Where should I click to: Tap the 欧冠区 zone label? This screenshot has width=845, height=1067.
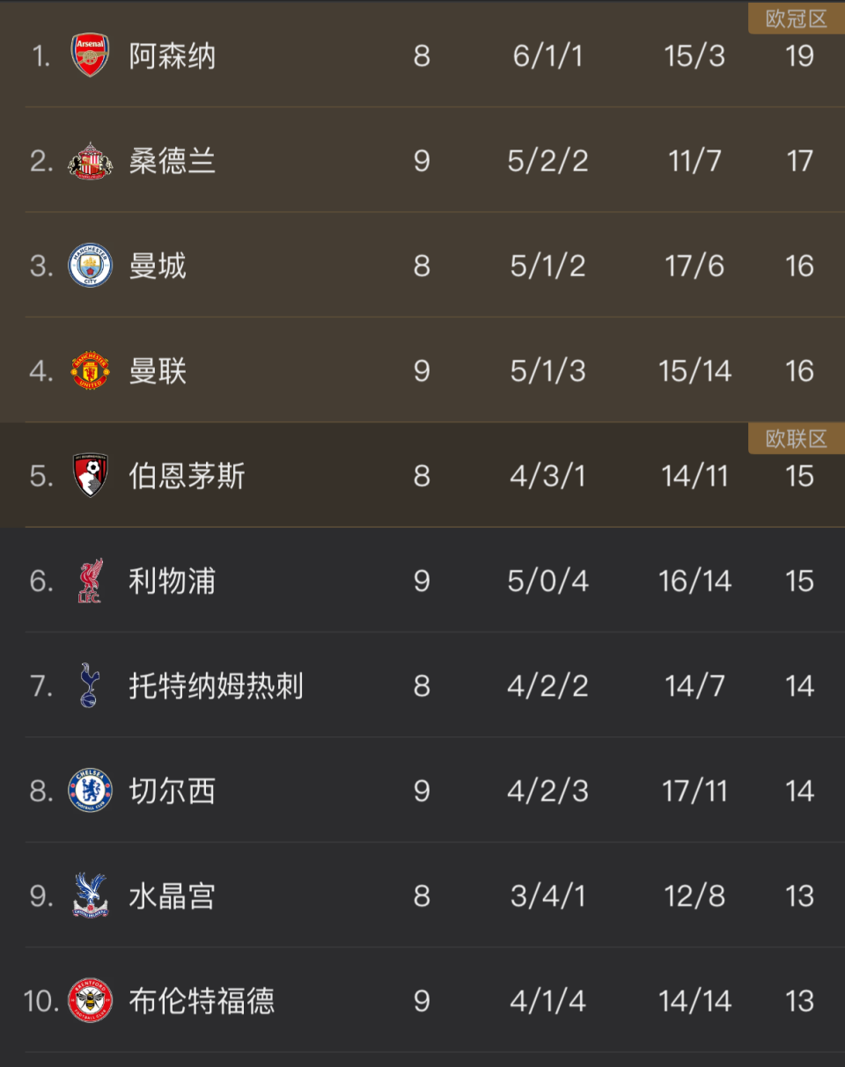pyautogui.click(x=796, y=19)
